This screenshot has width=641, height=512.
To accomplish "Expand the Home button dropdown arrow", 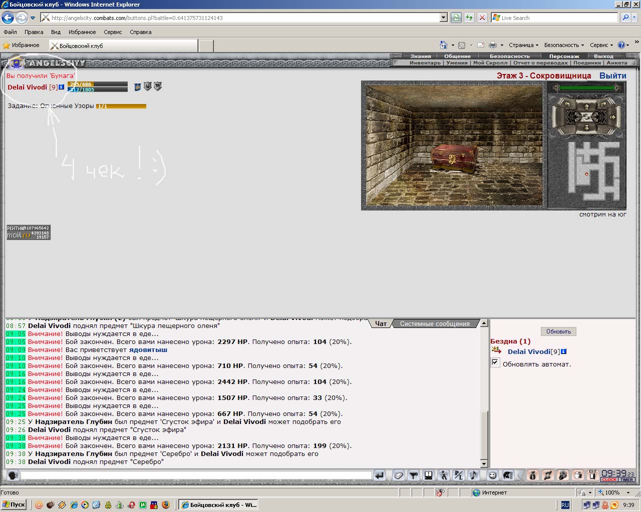I will click(453, 45).
